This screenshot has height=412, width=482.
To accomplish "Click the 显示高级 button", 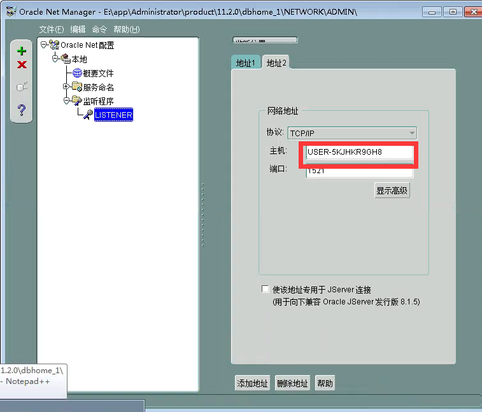I will pos(392,190).
